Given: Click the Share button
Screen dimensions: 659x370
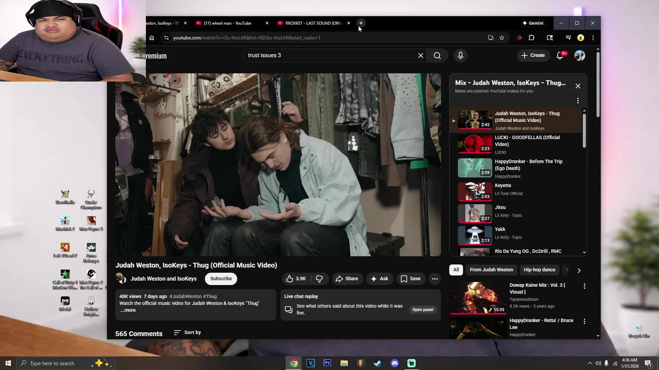Looking at the screenshot, I should (x=346, y=279).
